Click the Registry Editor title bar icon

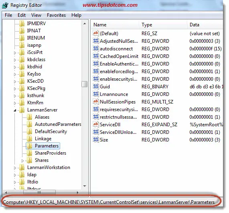click(x=5, y=5)
